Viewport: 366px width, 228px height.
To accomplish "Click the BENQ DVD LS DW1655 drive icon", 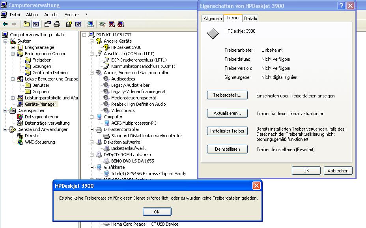I will tap(106, 161).
